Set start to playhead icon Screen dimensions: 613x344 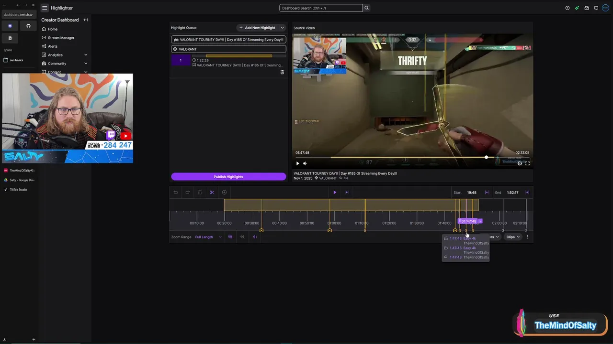click(487, 193)
